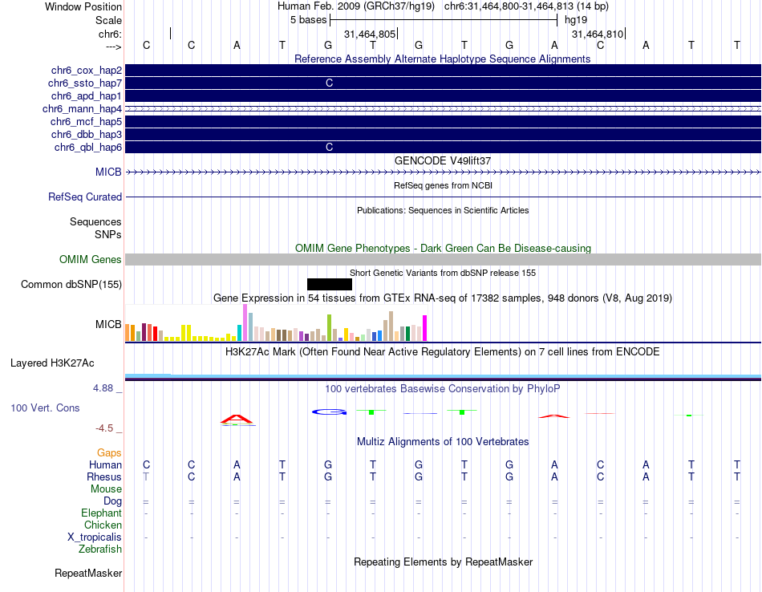Click the C mismatch on the chr6_ssto_hap7 row
The height and width of the screenshot is (592, 762).
(x=329, y=83)
